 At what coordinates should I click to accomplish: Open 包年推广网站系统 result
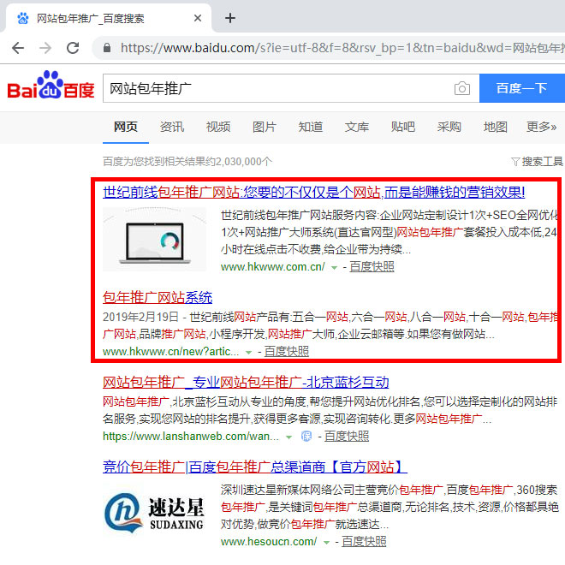[158, 297]
